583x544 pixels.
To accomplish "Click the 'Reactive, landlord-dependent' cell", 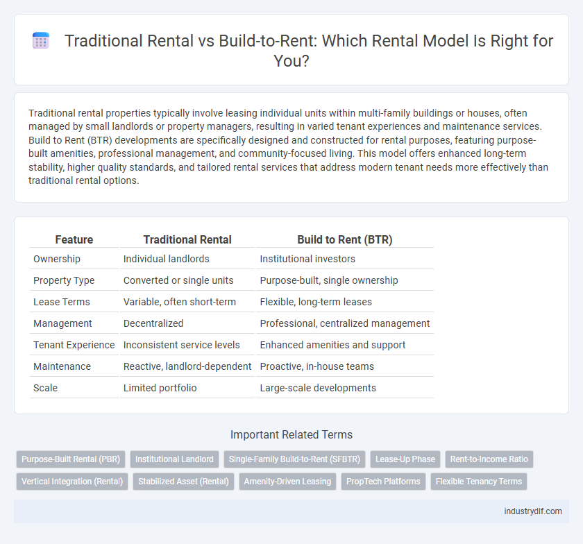I will point(187,366).
